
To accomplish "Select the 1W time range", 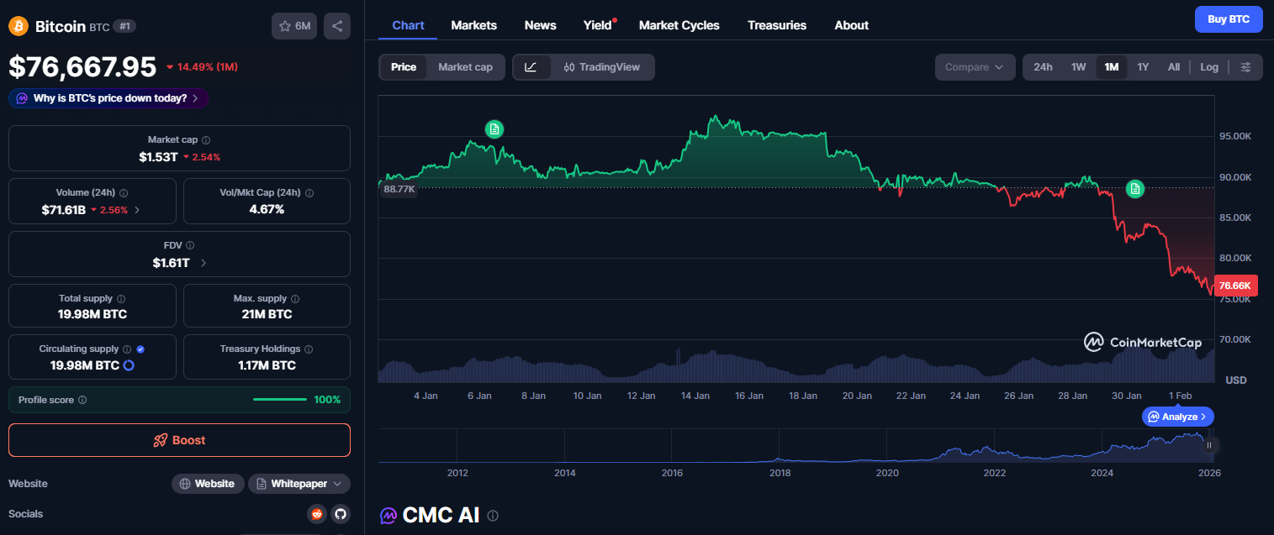I will (1078, 67).
